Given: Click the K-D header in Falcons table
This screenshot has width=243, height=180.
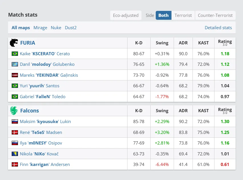Looking at the screenshot, I should pos(139,110).
